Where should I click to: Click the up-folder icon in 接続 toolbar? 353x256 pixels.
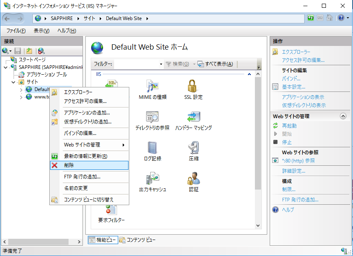pos(29,51)
